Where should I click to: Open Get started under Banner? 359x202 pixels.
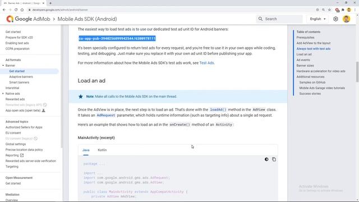(17, 71)
